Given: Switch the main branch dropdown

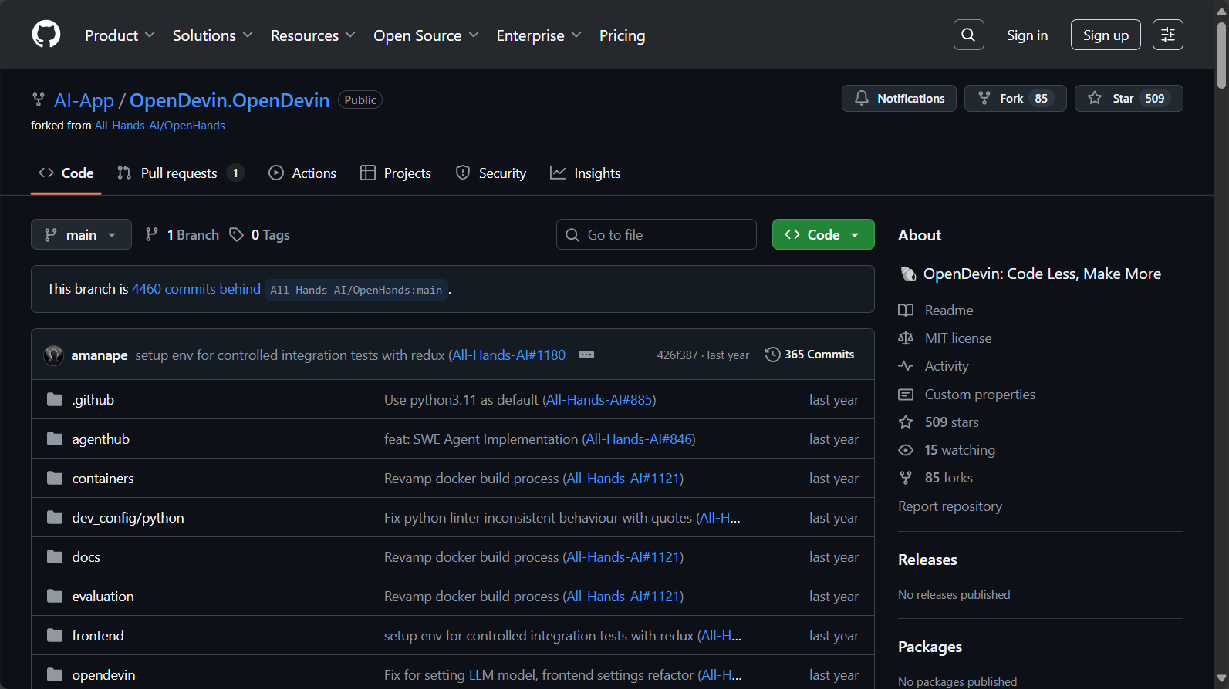Looking at the screenshot, I should pos(81,234).
